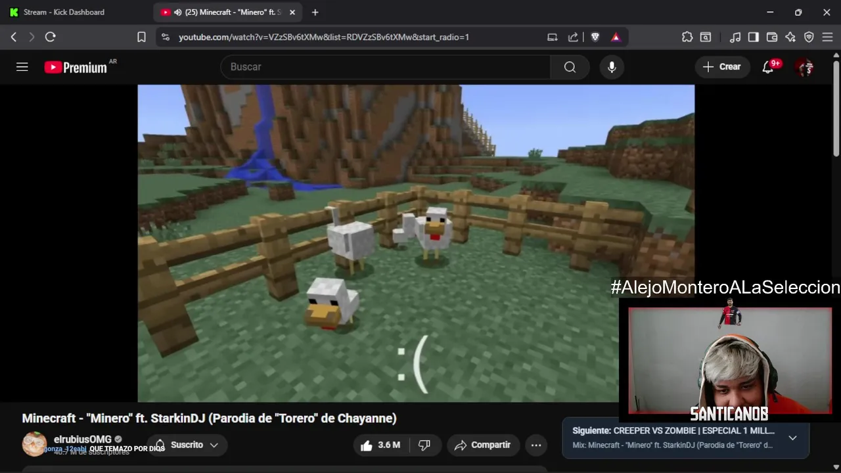This screenshot has height=473, width=841.
Task: Share this page via address bar icon
Action: pyautogui.click(x=573, y=37)
